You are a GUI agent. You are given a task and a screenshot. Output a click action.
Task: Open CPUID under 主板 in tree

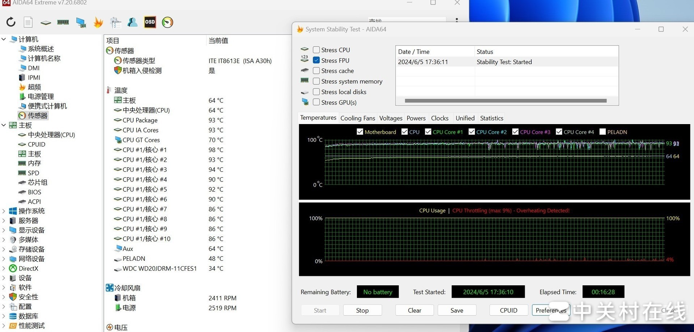[x=37, y=144]
